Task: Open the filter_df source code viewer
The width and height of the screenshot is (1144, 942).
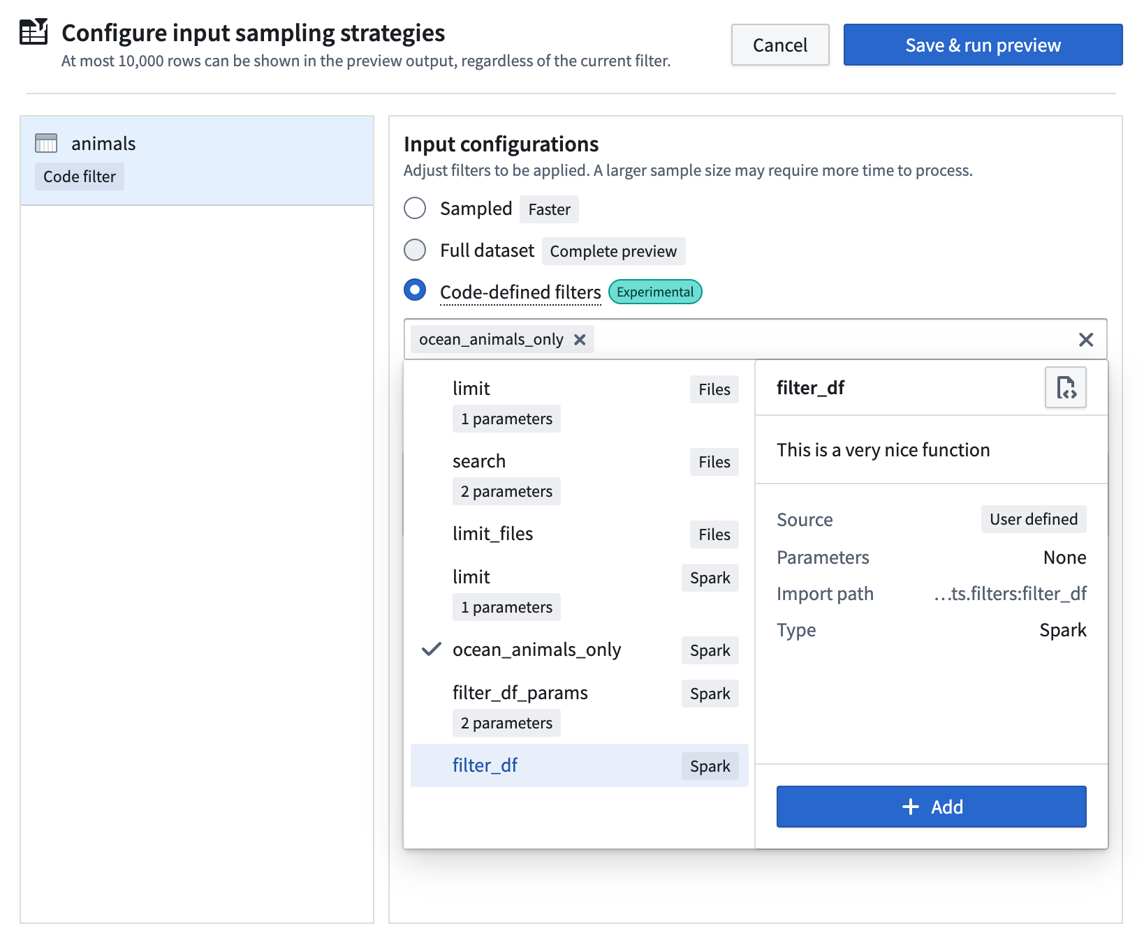Action: (x=1064, y=388)
